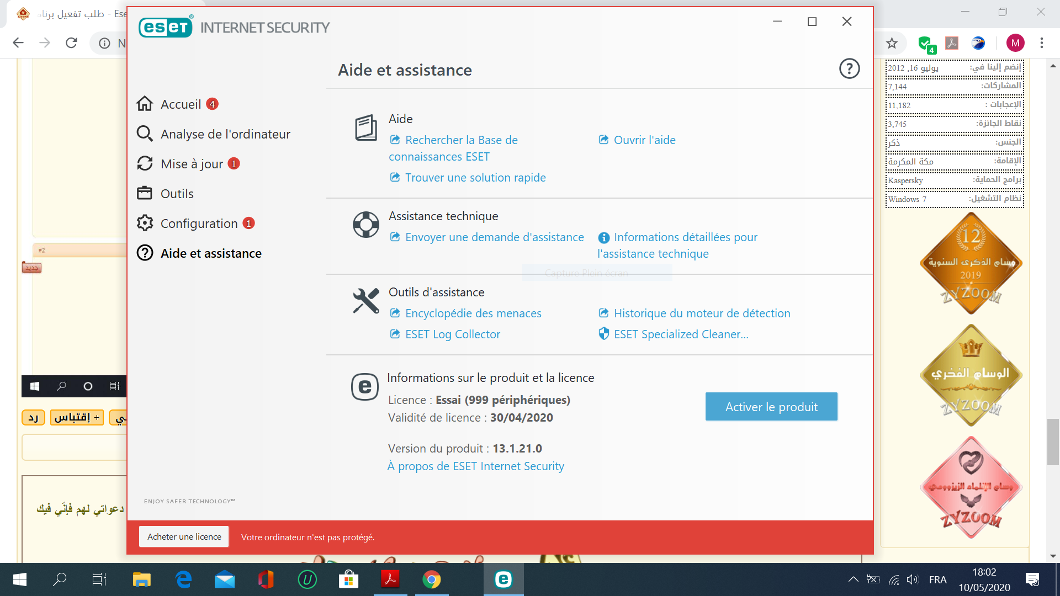
Task: Click the Chrome reload button
Action: (71, 42)
